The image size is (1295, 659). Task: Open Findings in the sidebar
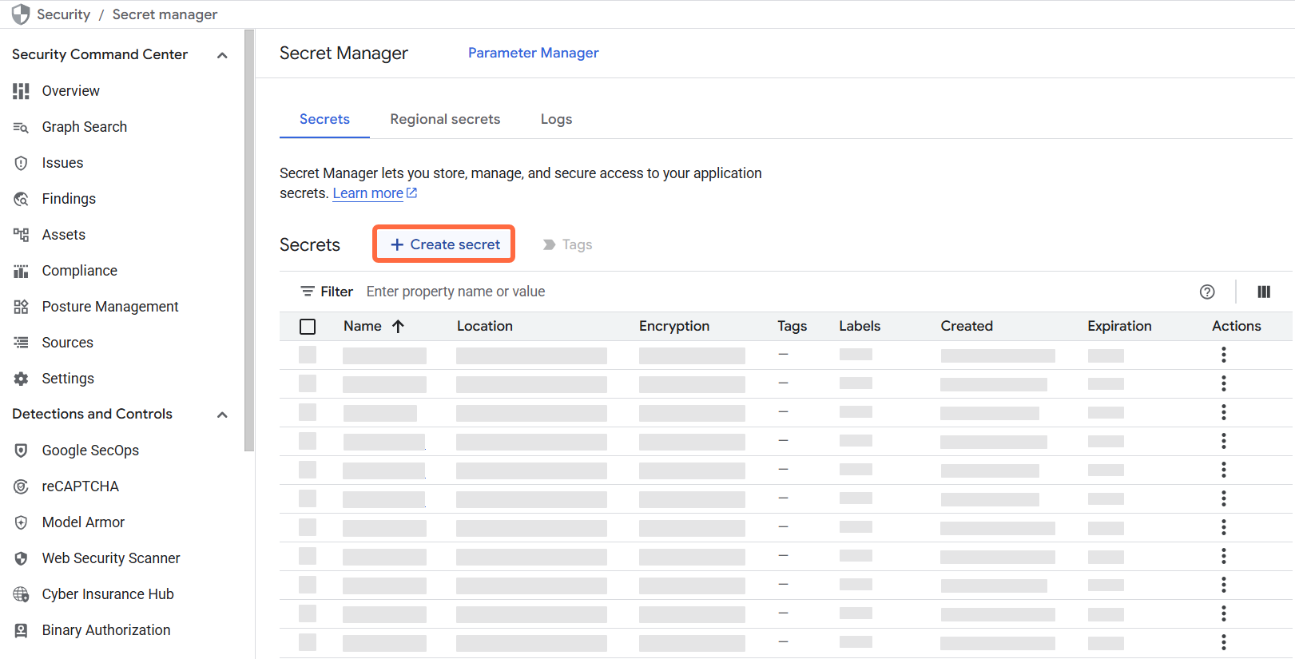click(x=69, y=199)
